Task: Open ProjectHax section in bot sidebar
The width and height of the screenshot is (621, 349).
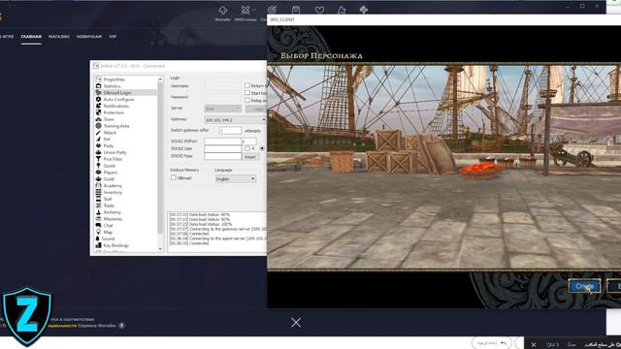Action: [114, 79]
